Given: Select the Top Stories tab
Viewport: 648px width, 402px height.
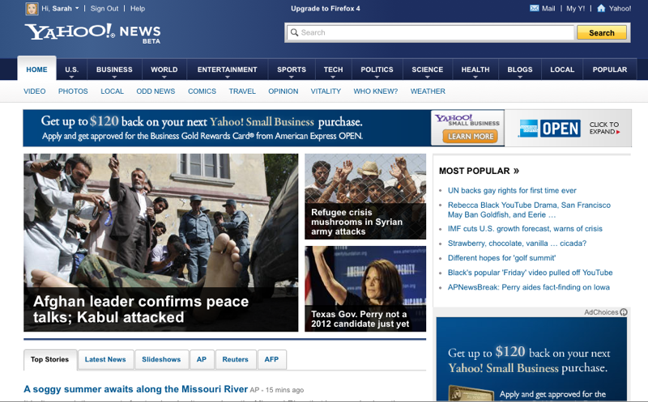Looking at the screenshot, I should coord(50,359).
